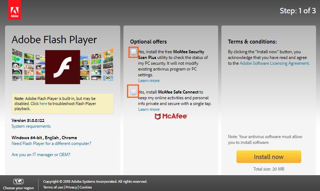
Task: Open Learn more for Security Scan Plus
Action: pos(149,81)
